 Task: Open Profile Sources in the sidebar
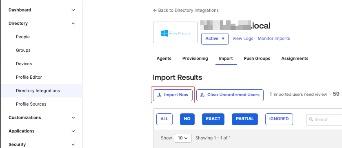pos(31,104)
